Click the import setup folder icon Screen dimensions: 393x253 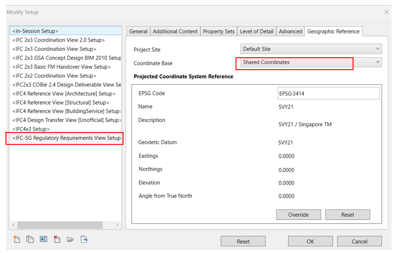click(70, 239)
